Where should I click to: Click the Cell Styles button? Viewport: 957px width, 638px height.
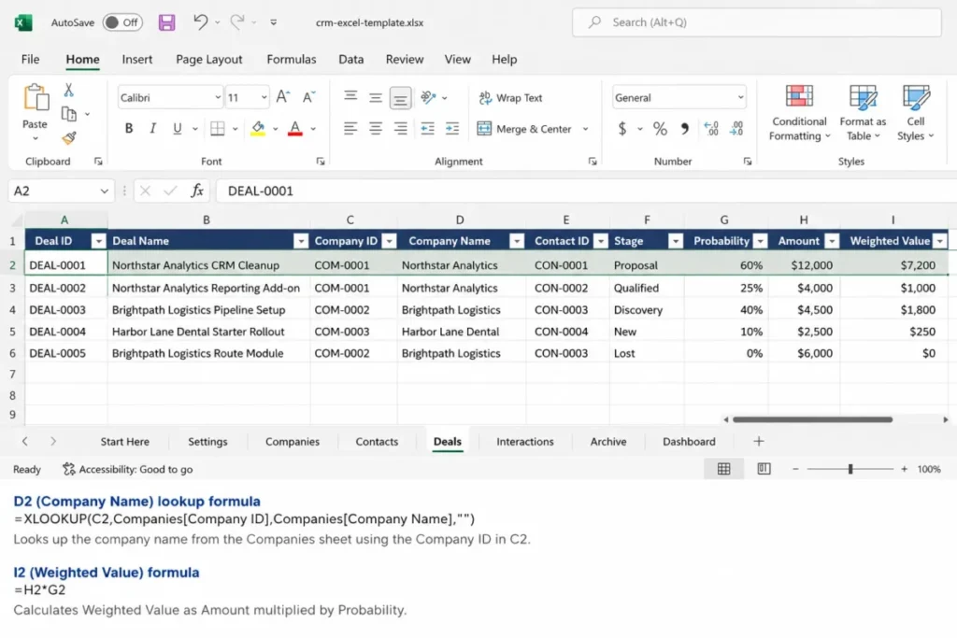[916, 113]
